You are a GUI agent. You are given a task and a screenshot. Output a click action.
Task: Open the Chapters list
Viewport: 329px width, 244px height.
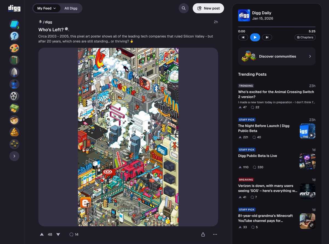coord(305,37)
